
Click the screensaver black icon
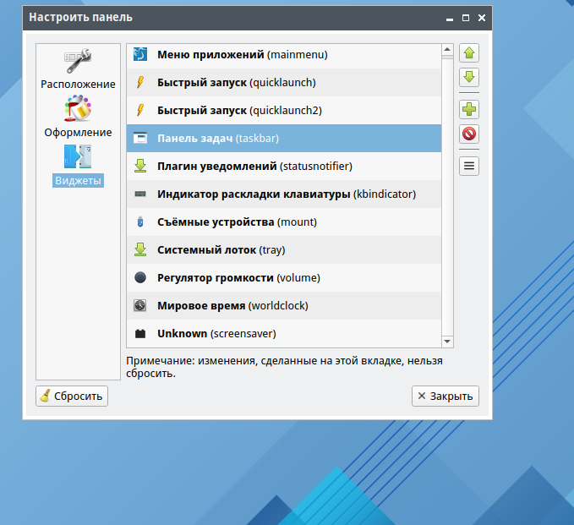140,334
